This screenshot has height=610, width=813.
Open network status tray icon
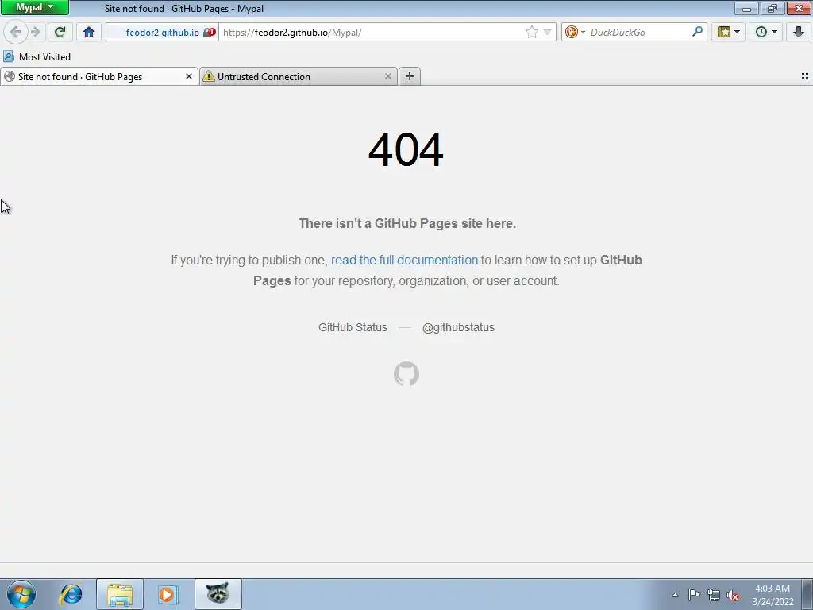[x=714, y=595]
